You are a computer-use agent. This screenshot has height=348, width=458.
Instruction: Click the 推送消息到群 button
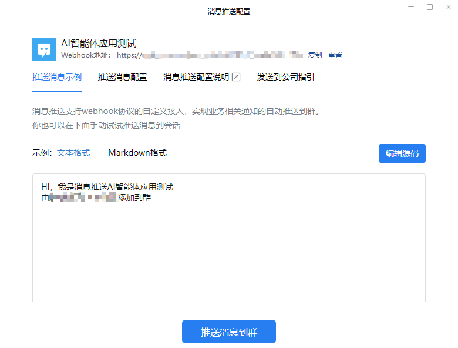coord(228,332)
